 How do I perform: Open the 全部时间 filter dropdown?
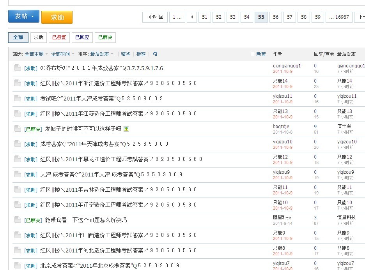[x=62, y=54]
